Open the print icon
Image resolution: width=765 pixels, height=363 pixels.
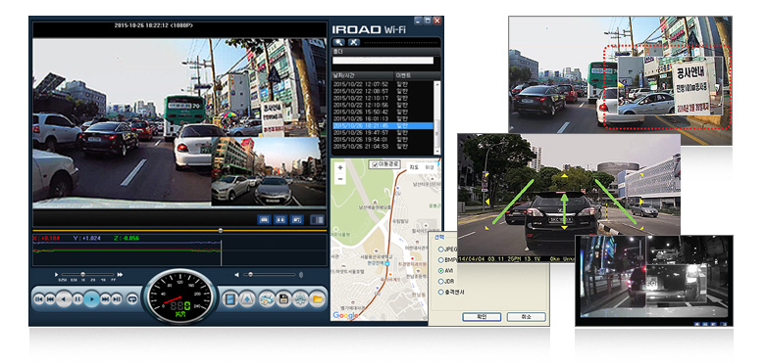pos(266,299)
